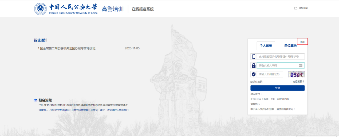The height and width of the screenshot is (137, 339).
Task: Click the university emblem logo
Action: point(40,9)
